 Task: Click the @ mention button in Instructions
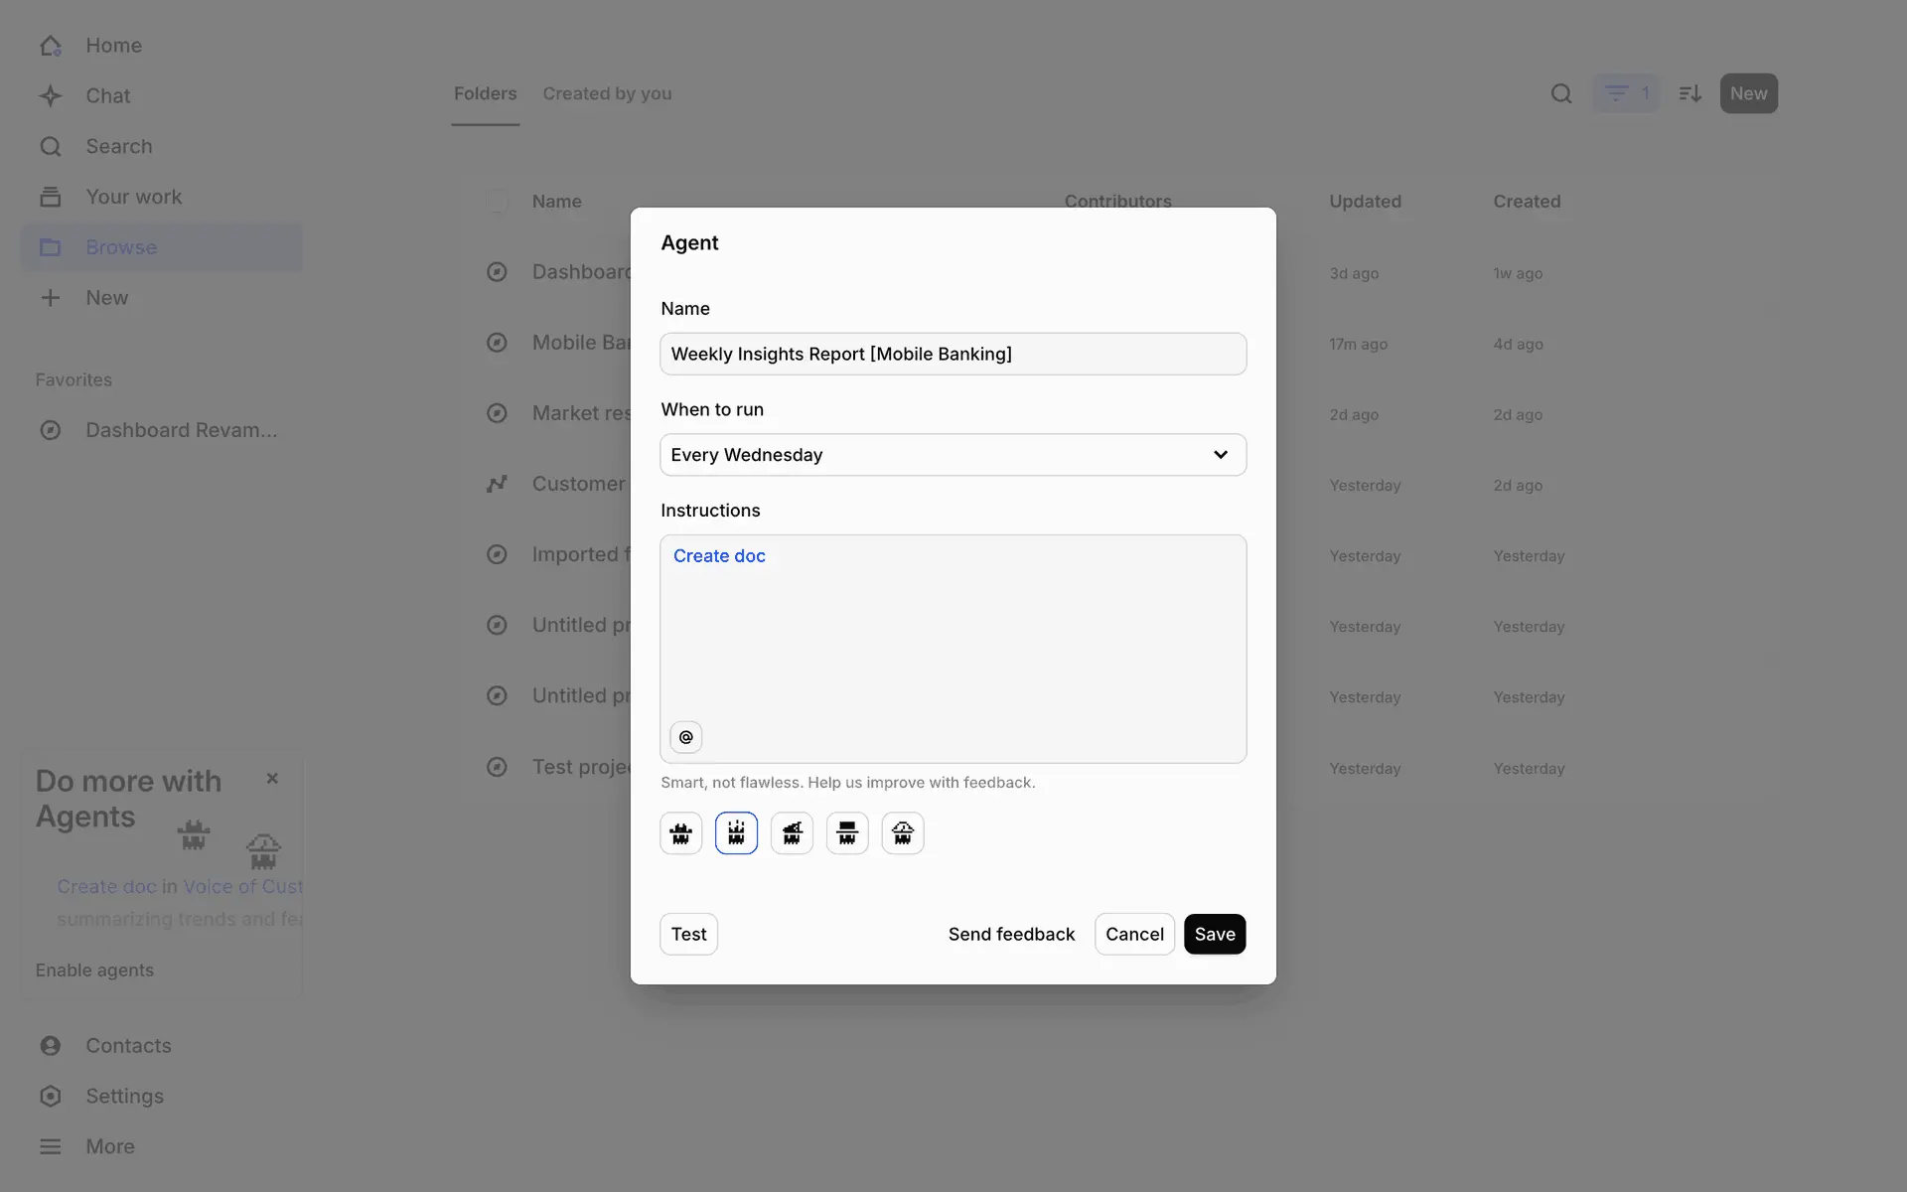pyautogui.click(x=685, y=737)
